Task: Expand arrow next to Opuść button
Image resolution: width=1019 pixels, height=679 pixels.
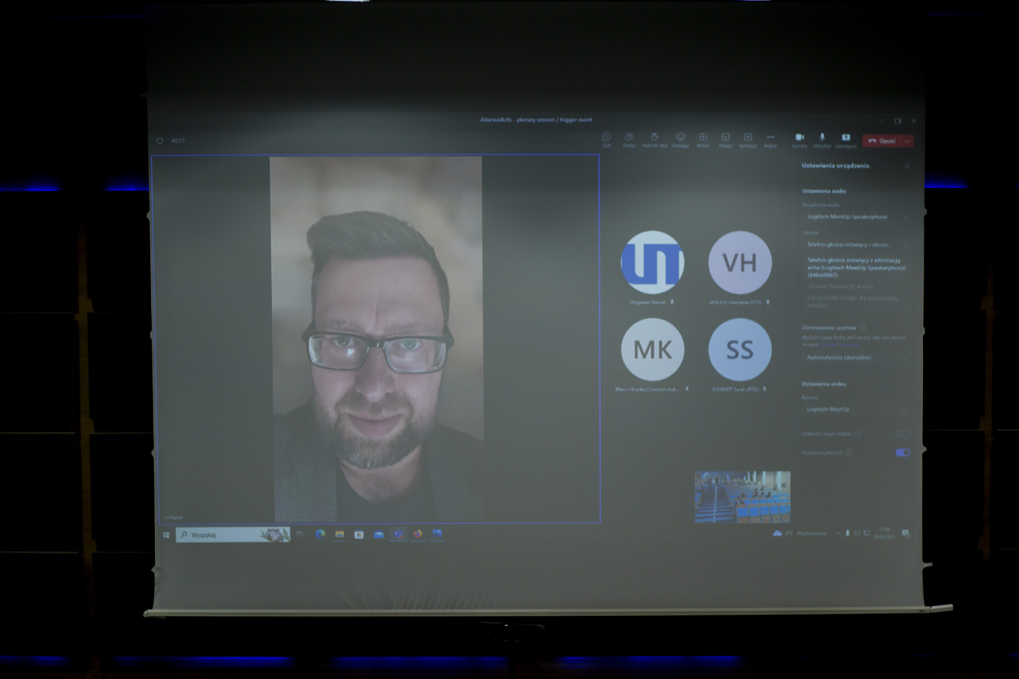Action: click(907, 141)
